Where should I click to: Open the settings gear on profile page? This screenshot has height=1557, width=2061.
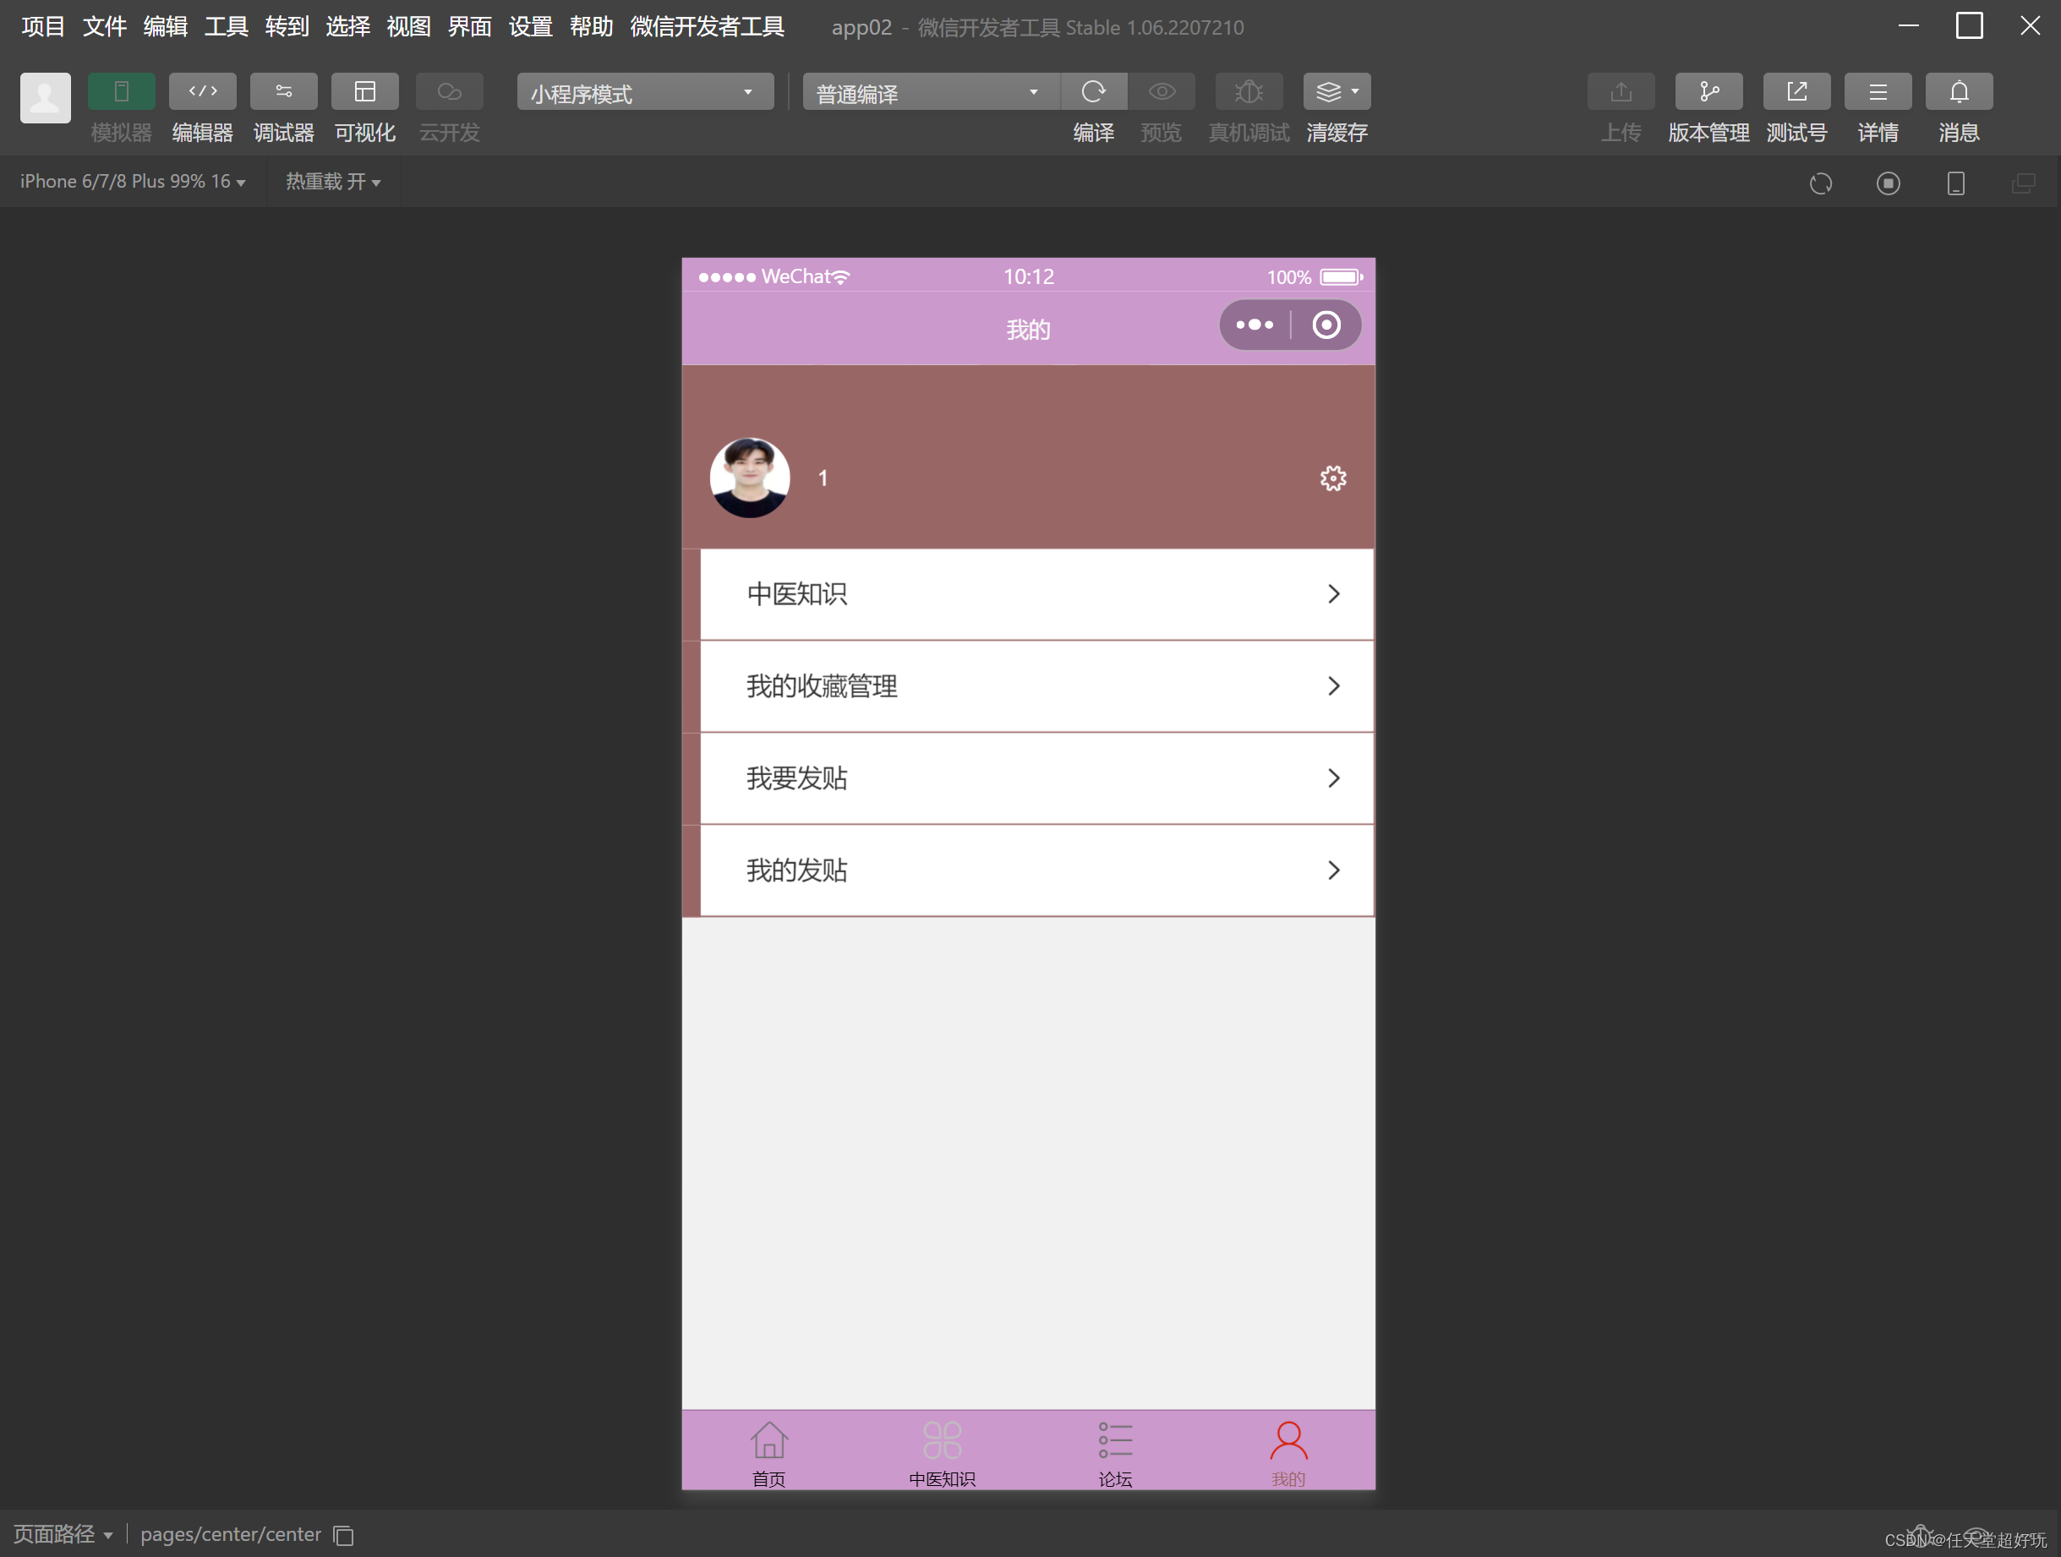pyautogui.click(x=1332, y=477)
